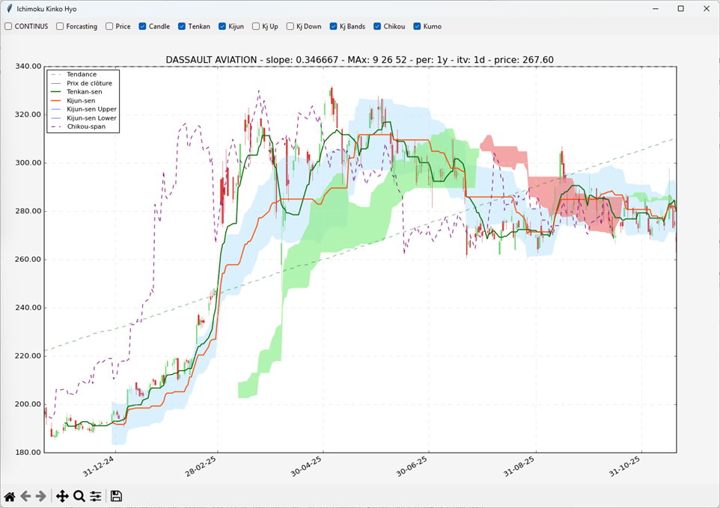This screenshot has width=720, height=508.
Task: Click the Forward arrow to next view
Action: [41, 496]
